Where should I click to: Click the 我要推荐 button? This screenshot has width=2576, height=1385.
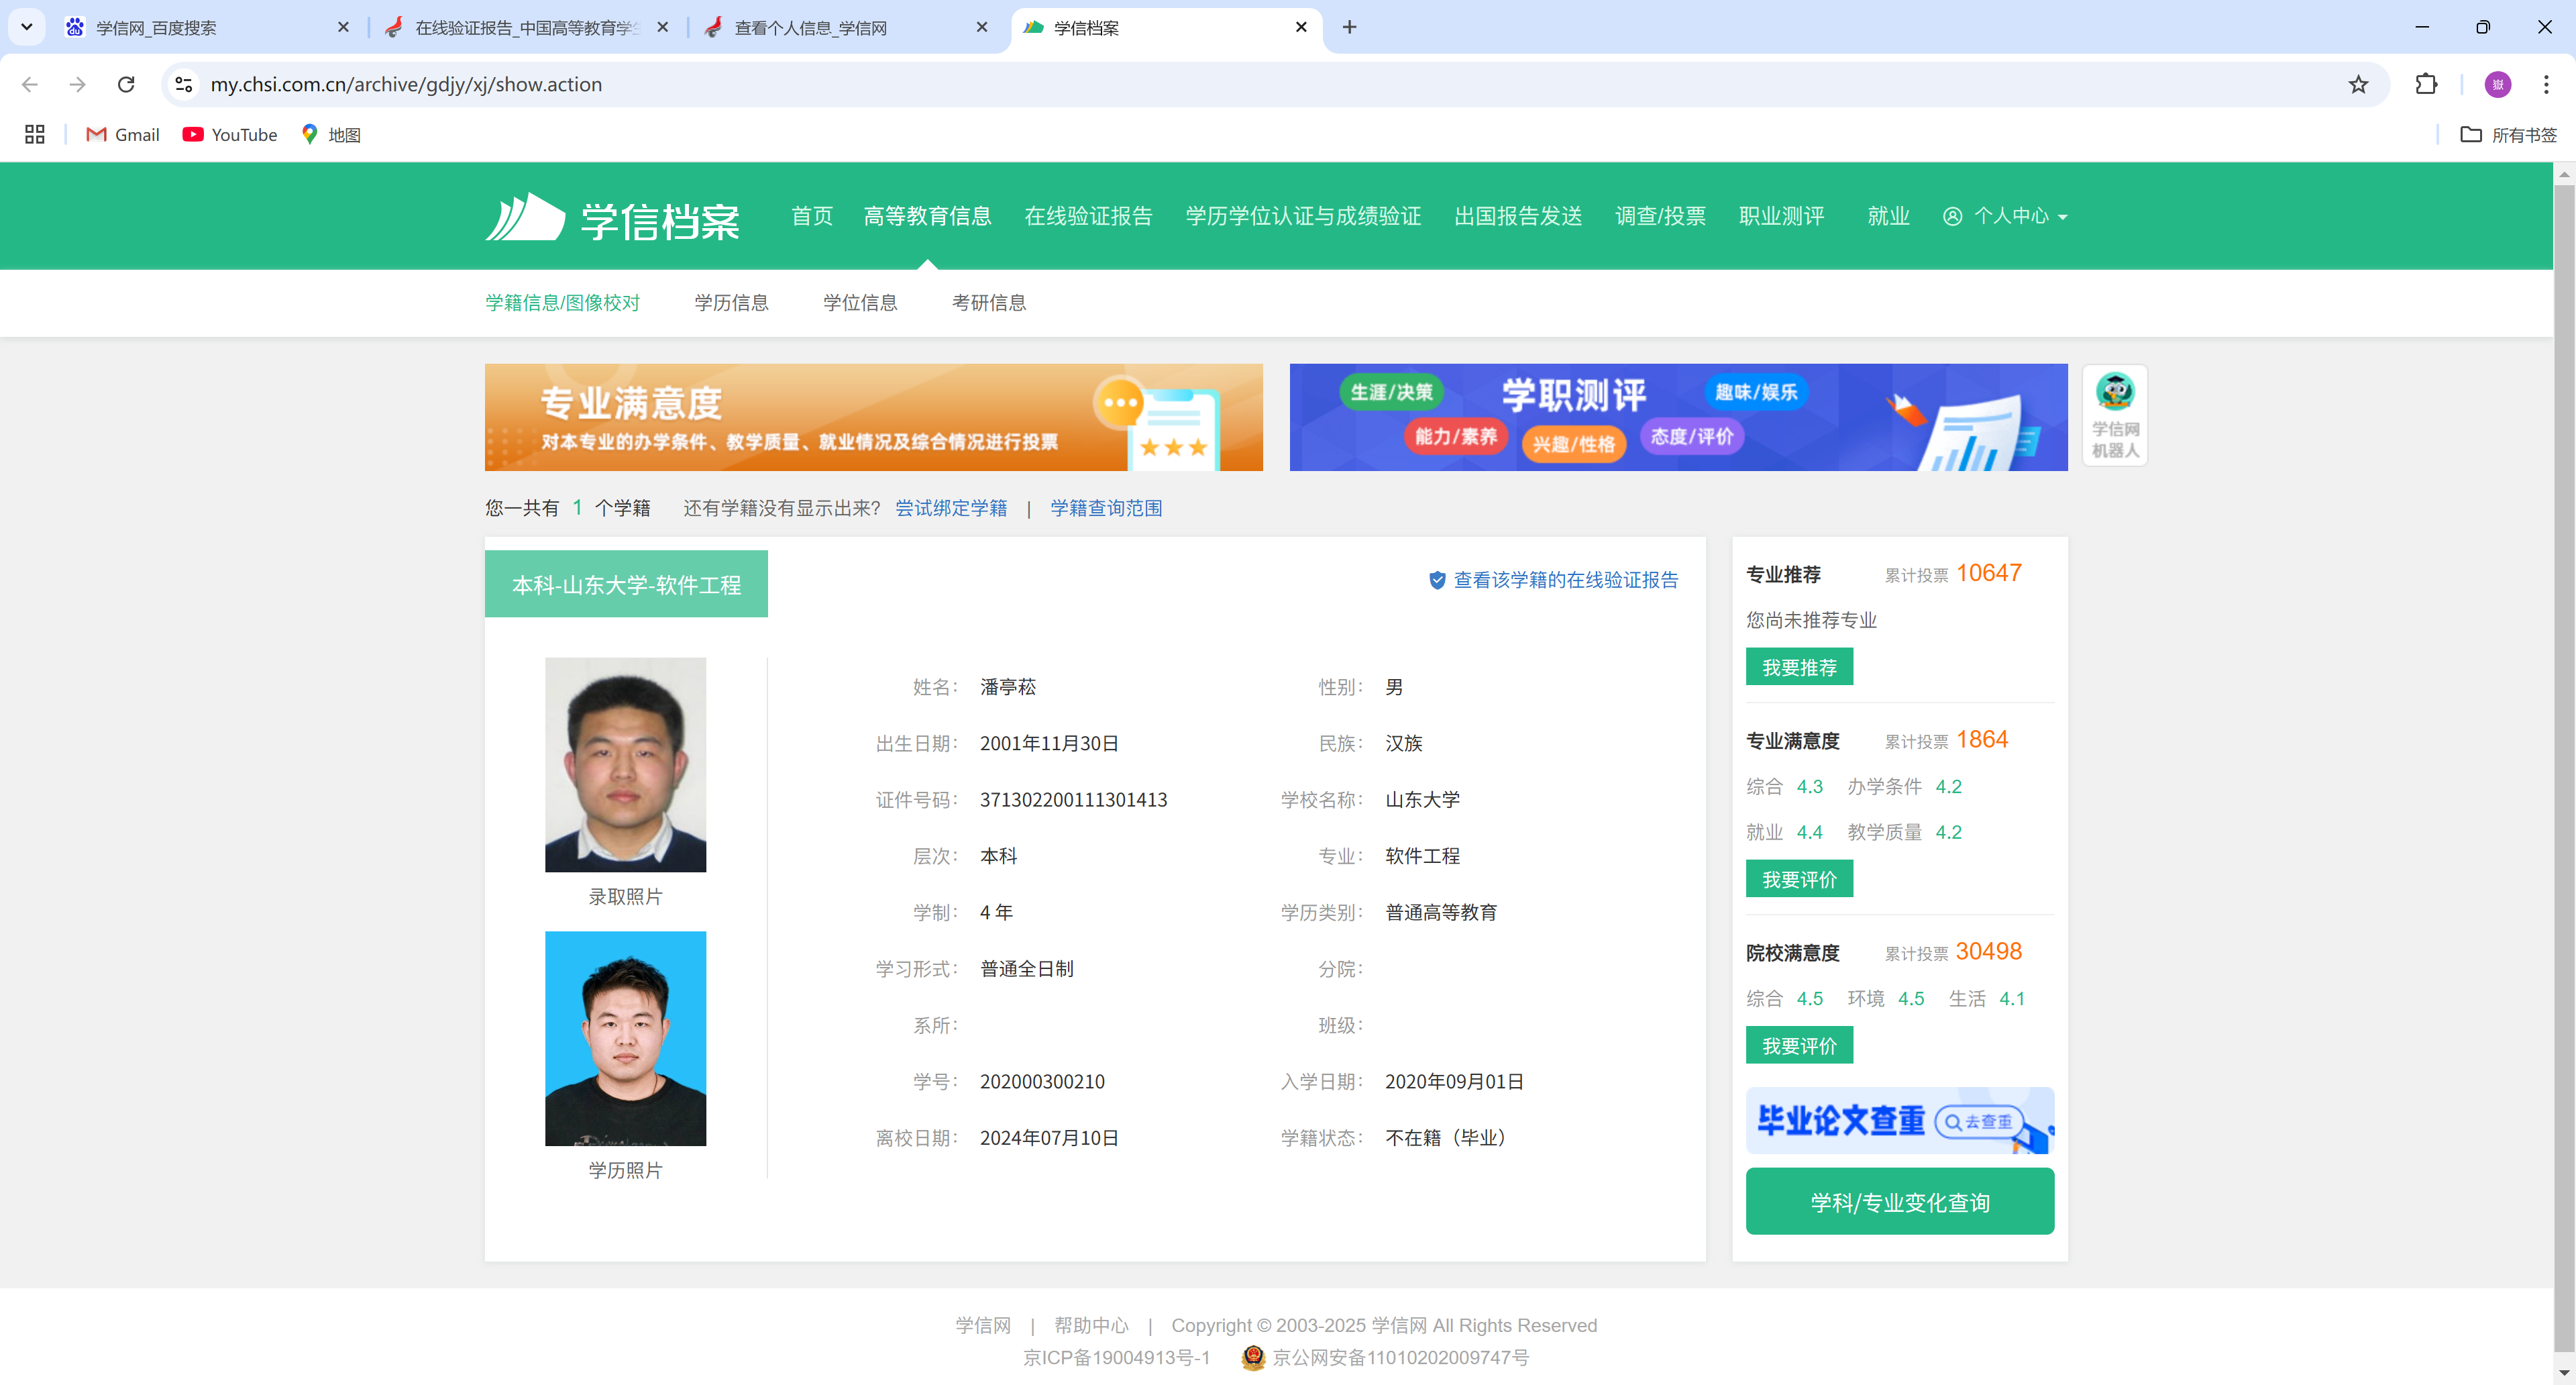[1798, 666]
